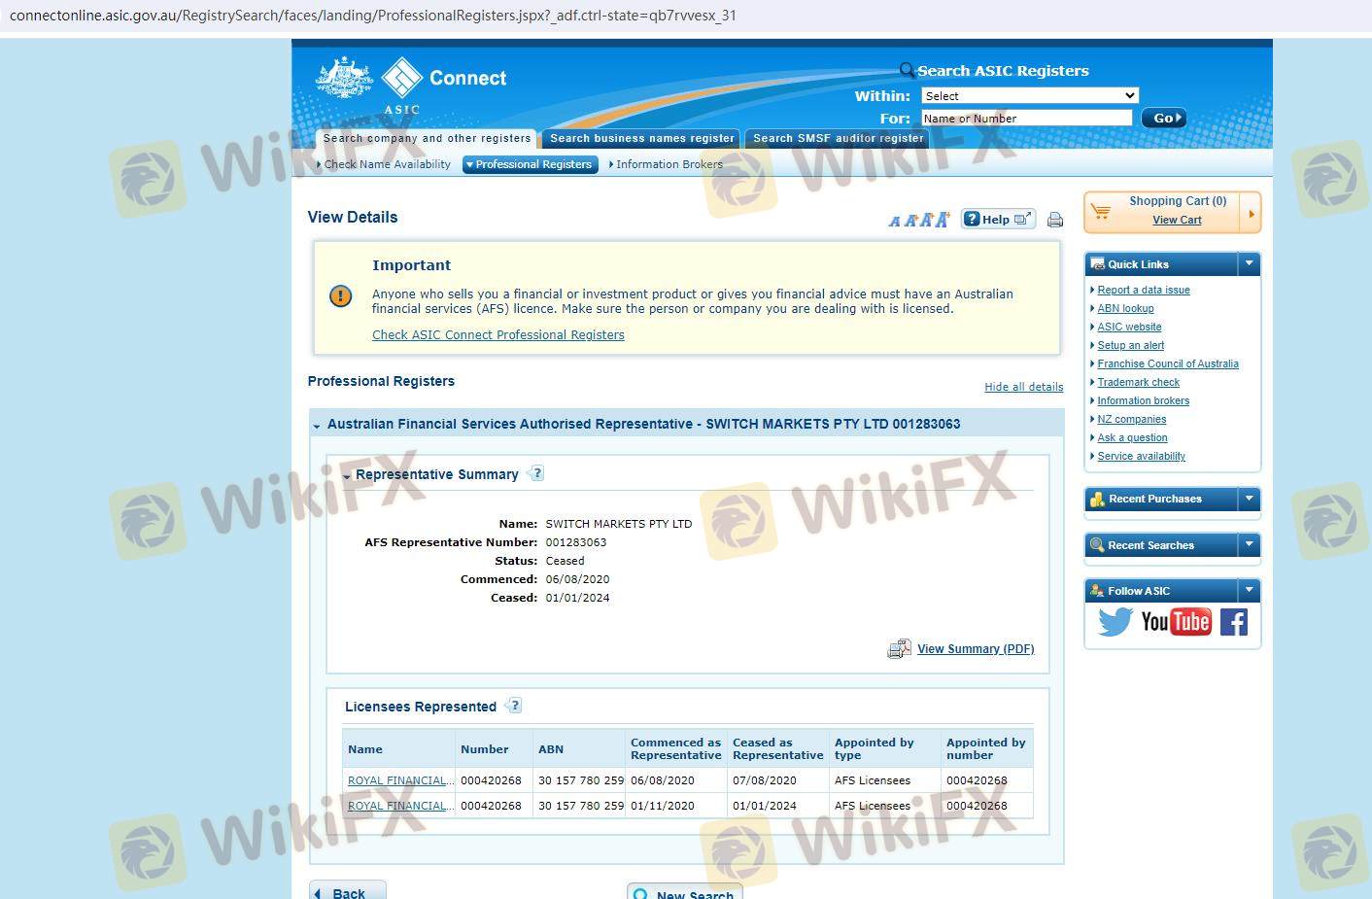Image resolution: width=1372 pixels, height=899 pixels.
Task: Open Information Brokers menu item
Action: pyautogui.click(x=669, y=164)
